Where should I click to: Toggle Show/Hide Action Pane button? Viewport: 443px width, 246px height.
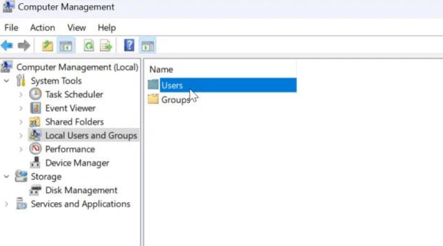click(147, 45)
